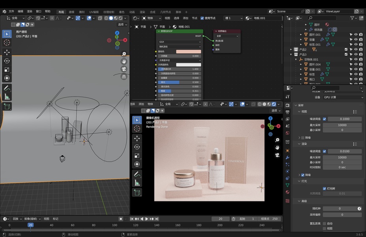Select the 3D Cursor tool in render viewport
This screenshot has width=366, height=237.
click(137, 129)
